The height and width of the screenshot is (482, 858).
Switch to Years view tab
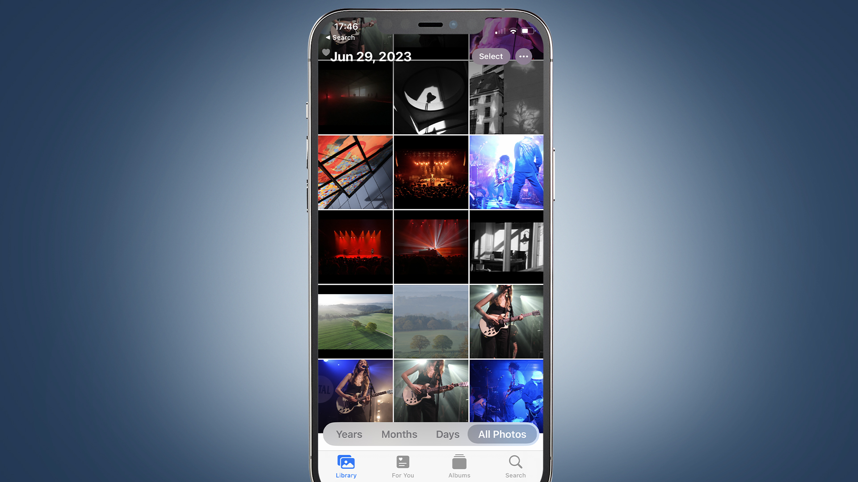pos(348,434)
